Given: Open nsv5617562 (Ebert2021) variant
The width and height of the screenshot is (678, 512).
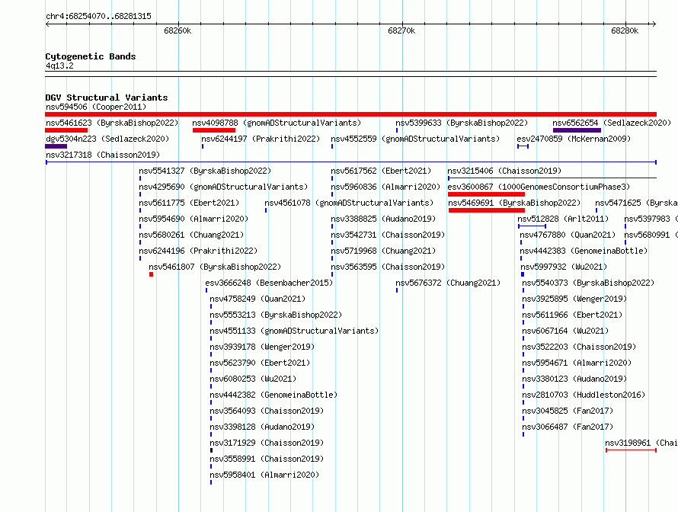Looking at the screenshot, I should tap(381, 171).
